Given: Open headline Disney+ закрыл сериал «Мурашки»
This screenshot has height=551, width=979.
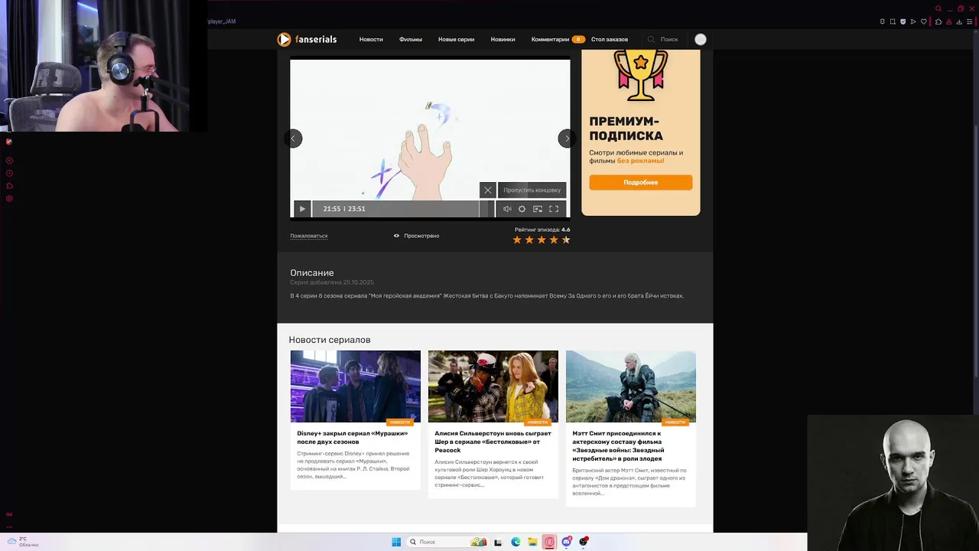Looking at the screenshot, I should pyautogui.click(x=353, y=438).
